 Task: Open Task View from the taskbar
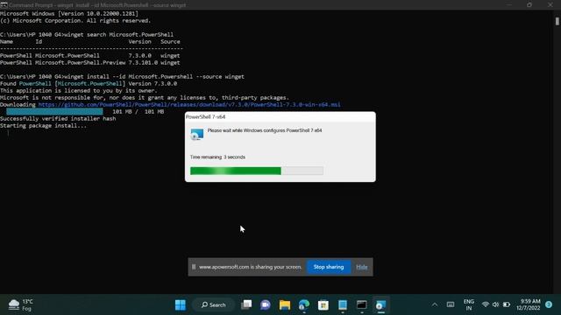tap(246, 304)
